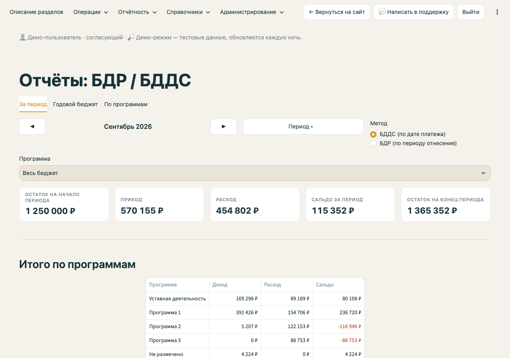
Task: Click Программа 1 income 391 426 ₽
Action: [x=247, y=312]
